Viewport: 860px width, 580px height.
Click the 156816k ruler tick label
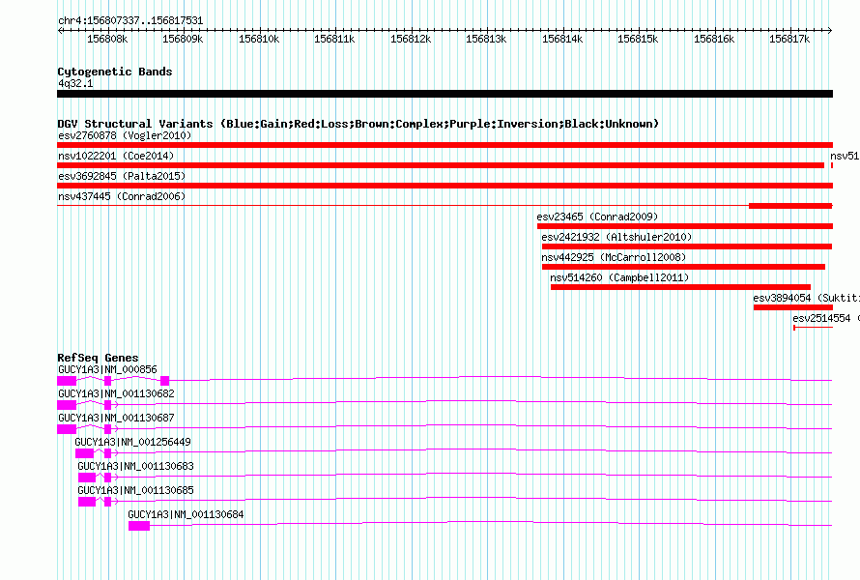click(x=714, y=39)
